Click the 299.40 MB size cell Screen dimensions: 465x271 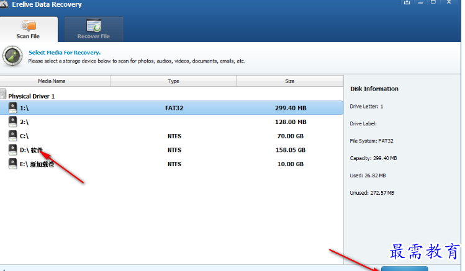coord(291,108)
